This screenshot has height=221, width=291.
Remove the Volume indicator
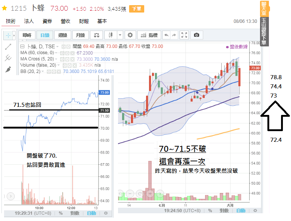point(75,66)
